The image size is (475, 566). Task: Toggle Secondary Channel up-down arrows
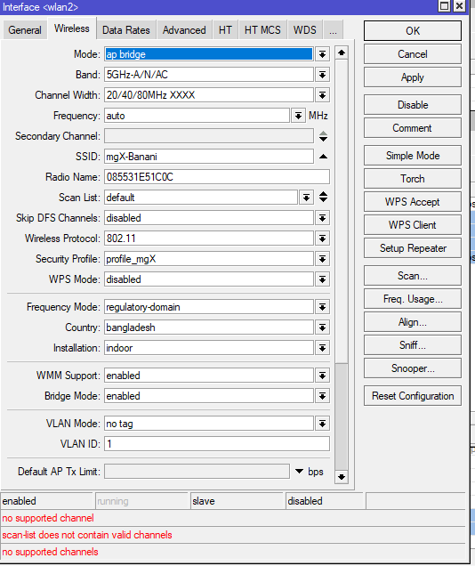323,136
